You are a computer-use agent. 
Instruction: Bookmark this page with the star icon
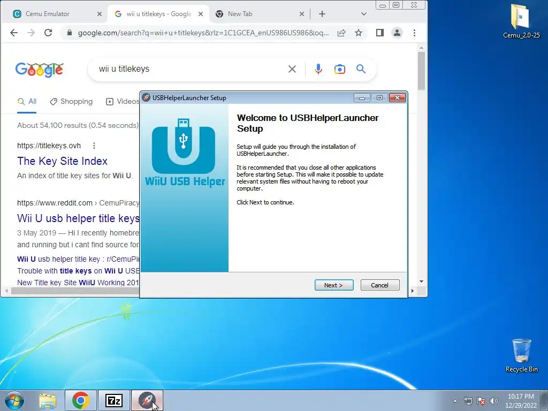tap(358, 33)
